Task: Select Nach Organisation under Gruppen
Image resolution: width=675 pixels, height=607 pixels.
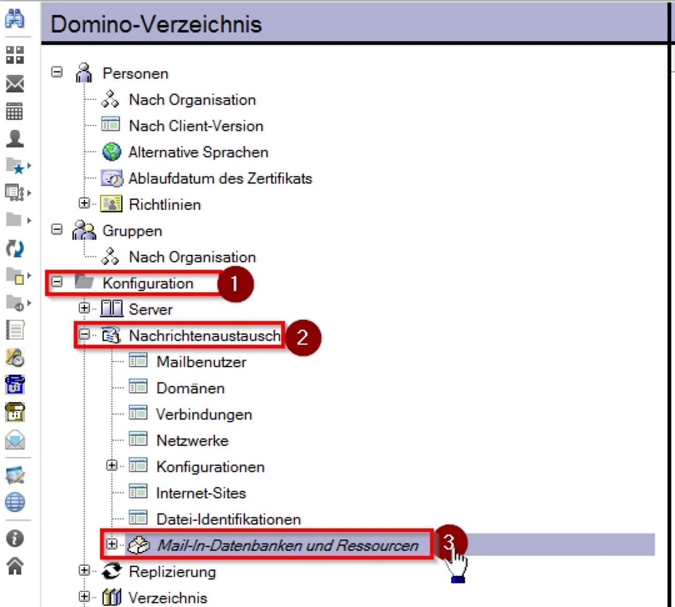Action: (192, 257)
